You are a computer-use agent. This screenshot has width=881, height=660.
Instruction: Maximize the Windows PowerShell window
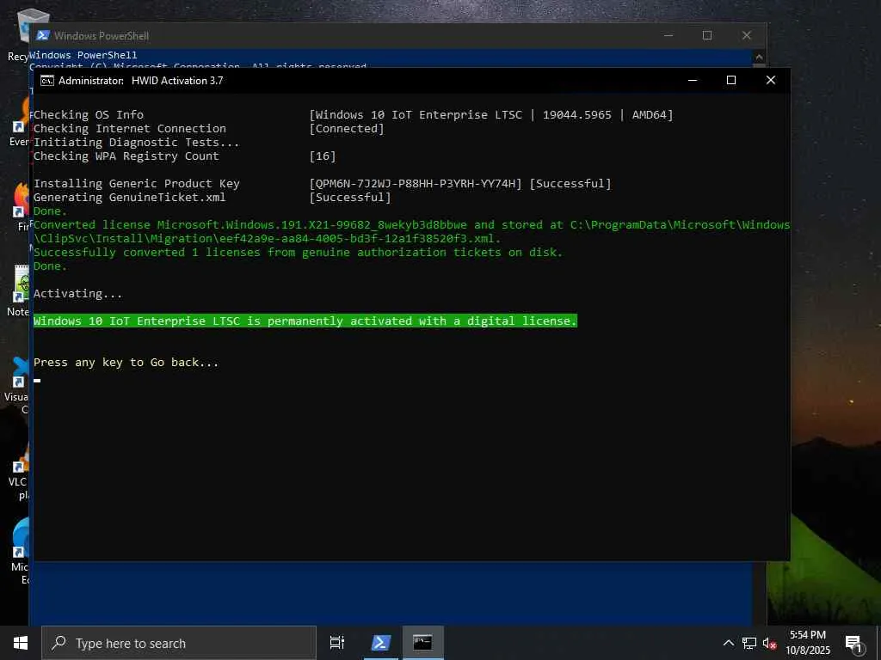[x=707, y=35]
